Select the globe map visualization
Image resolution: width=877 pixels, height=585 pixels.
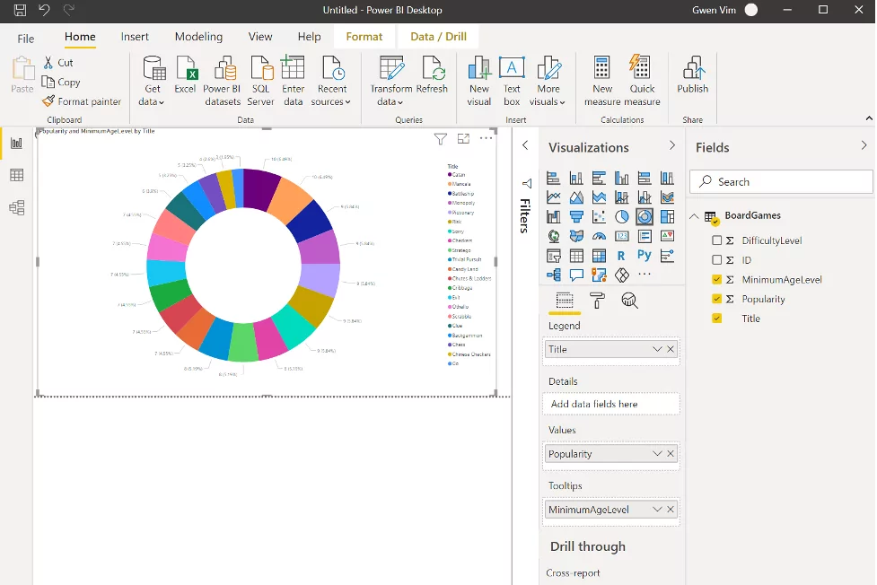553,236
